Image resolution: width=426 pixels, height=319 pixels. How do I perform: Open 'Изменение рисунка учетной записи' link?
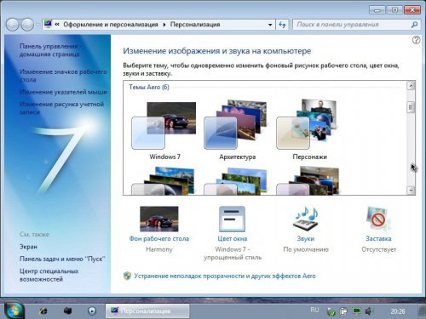(61, 108)
